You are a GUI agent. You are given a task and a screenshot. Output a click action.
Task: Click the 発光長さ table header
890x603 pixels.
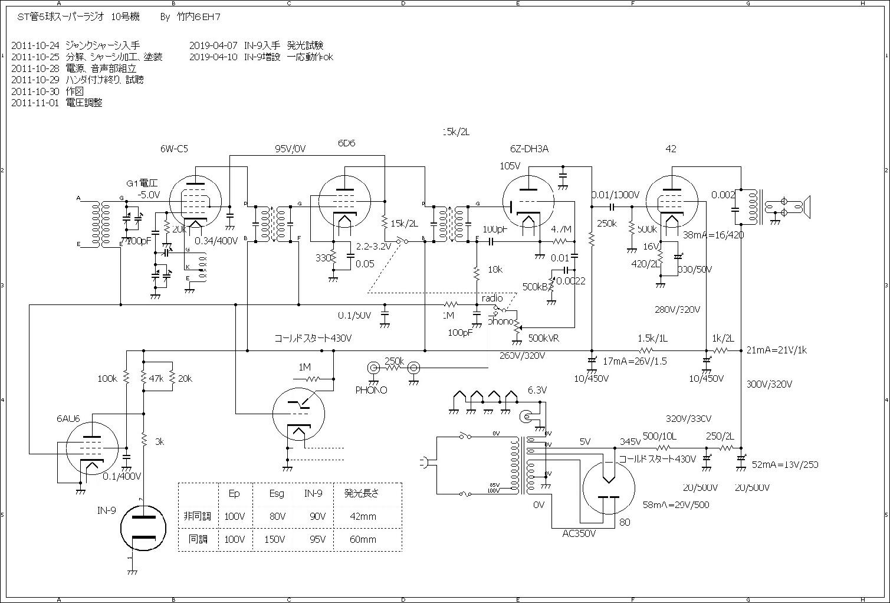362,493
